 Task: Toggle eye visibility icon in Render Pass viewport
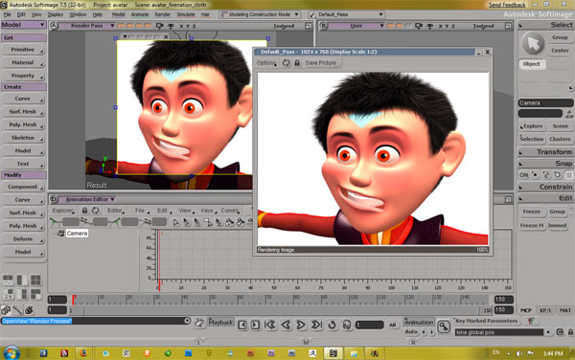click(x=171, y=26)
